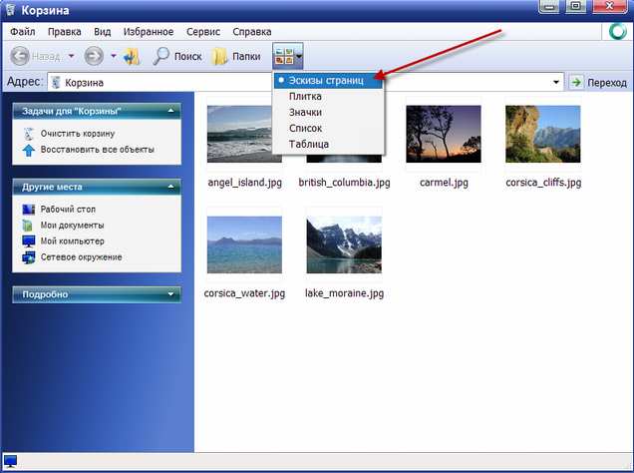Click the empty recycle bin icon
This screenshot has height=473, width=634.
coord(28,134)
